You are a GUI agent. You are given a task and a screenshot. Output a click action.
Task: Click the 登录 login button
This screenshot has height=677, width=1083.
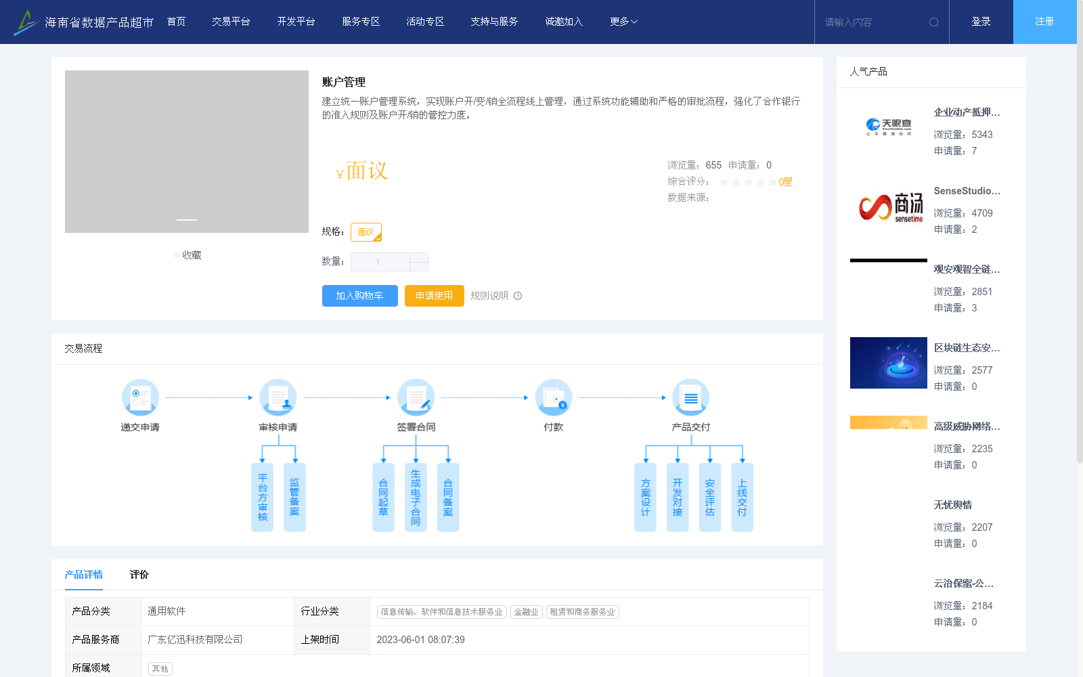tap(981, 22)
